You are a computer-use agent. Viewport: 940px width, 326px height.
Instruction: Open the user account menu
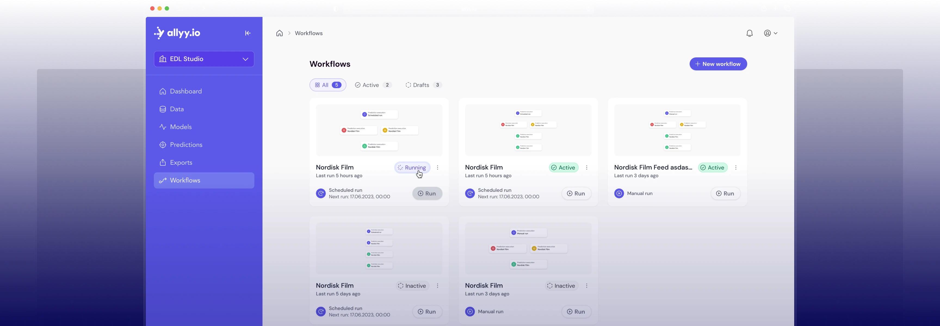pos(770,33)
